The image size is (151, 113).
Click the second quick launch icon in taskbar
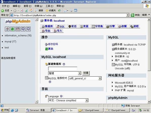tap(16, 110)
